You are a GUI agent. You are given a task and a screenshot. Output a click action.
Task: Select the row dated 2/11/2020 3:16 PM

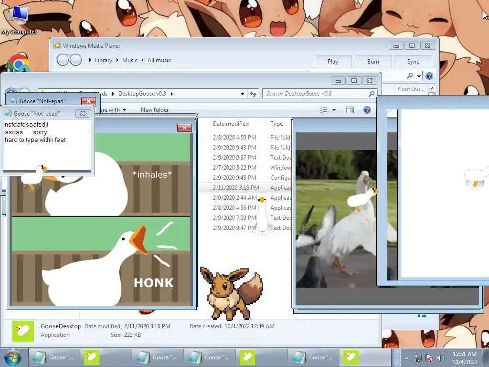coord(245,187)
